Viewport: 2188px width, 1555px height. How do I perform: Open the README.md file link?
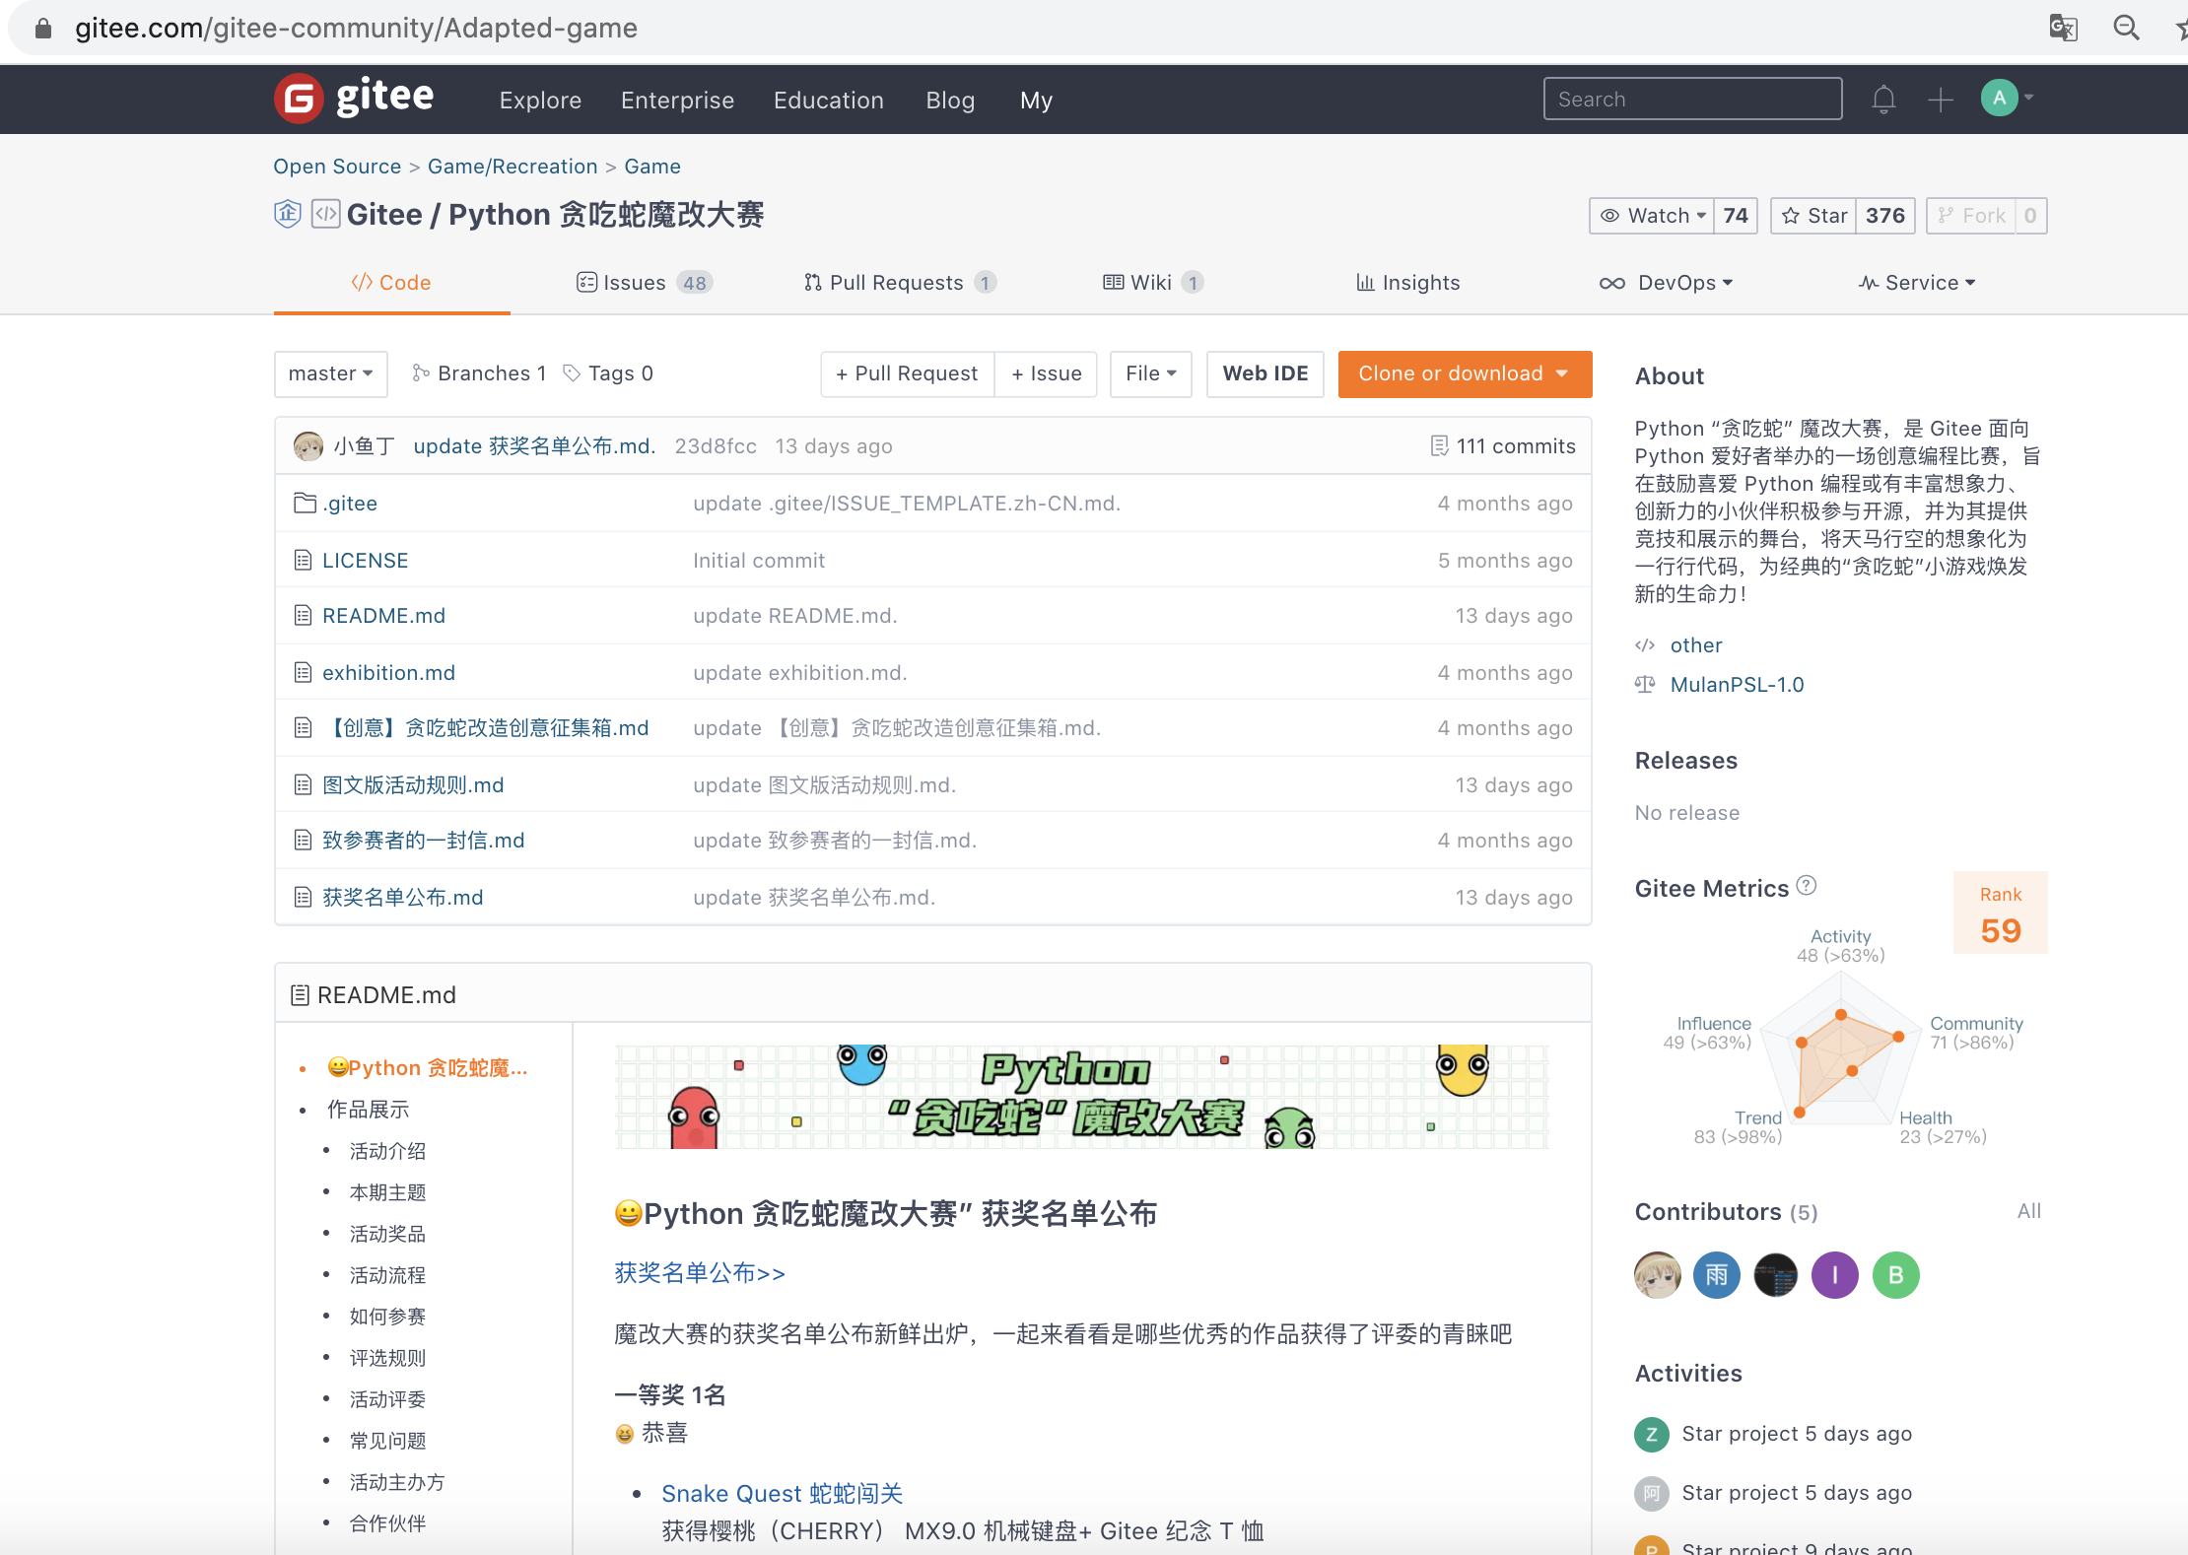383,616
